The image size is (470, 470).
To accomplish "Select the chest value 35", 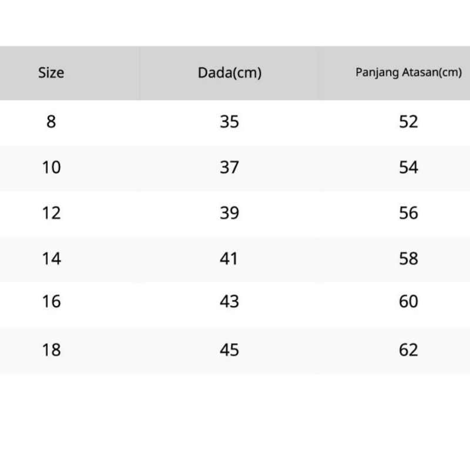I will tap(229, 122).
